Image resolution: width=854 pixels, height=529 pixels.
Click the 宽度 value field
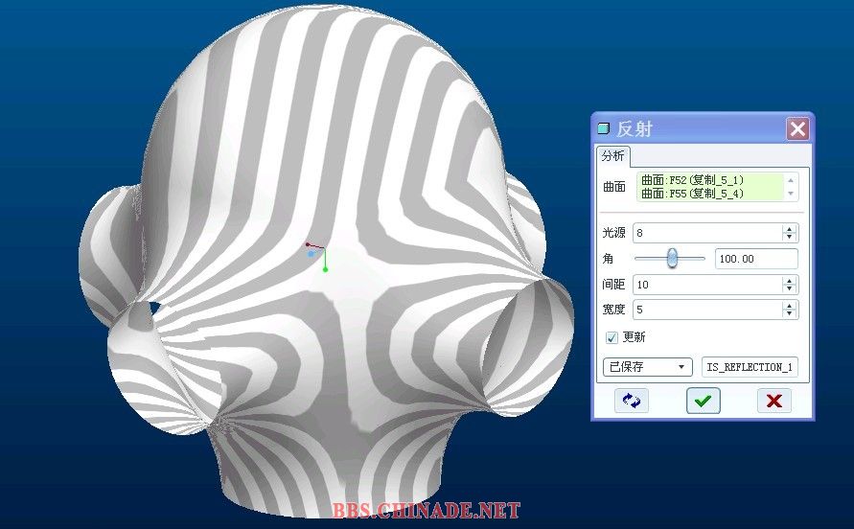707,310
